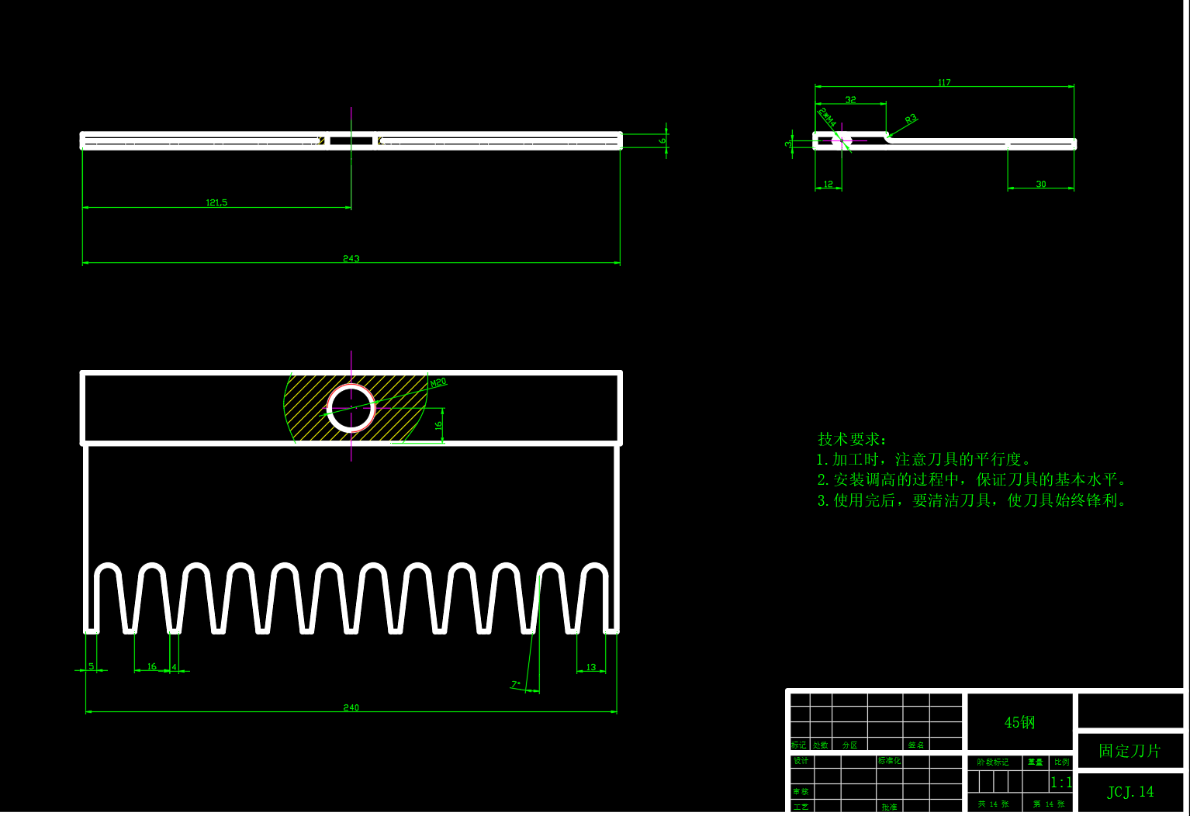Viewport: 1190px width, 816px height.
Task: Select the 121.5 dimension label
Action: tap(216, 202)
